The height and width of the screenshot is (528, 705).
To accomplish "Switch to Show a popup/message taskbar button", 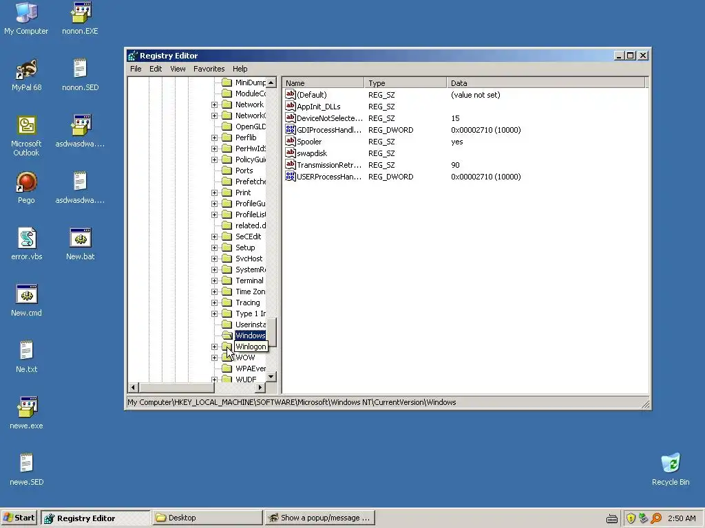I will (319, 518).
